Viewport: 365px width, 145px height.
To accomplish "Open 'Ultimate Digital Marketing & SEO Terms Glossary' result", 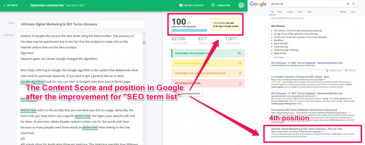I will click(x=308, y=129).
